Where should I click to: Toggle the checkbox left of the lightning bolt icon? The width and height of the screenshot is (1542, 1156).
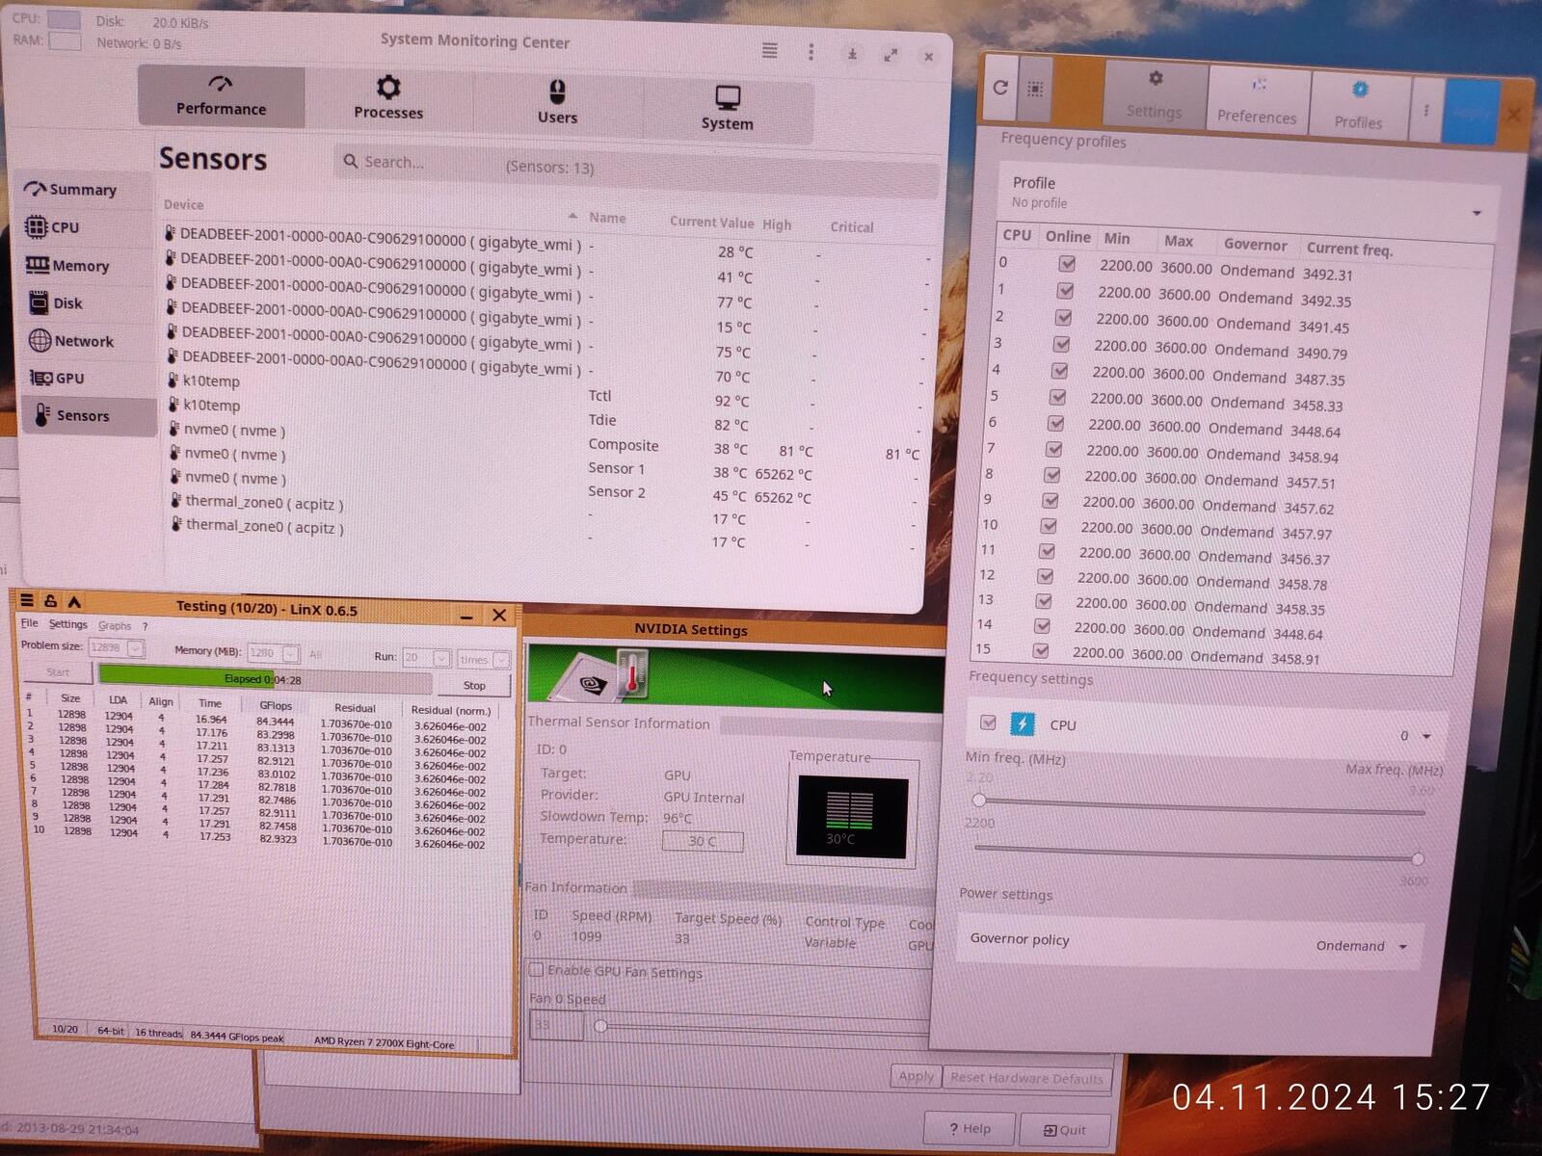coord(988,722)
